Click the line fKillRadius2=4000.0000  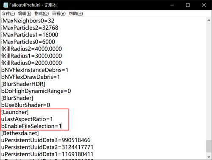point(31,49)
